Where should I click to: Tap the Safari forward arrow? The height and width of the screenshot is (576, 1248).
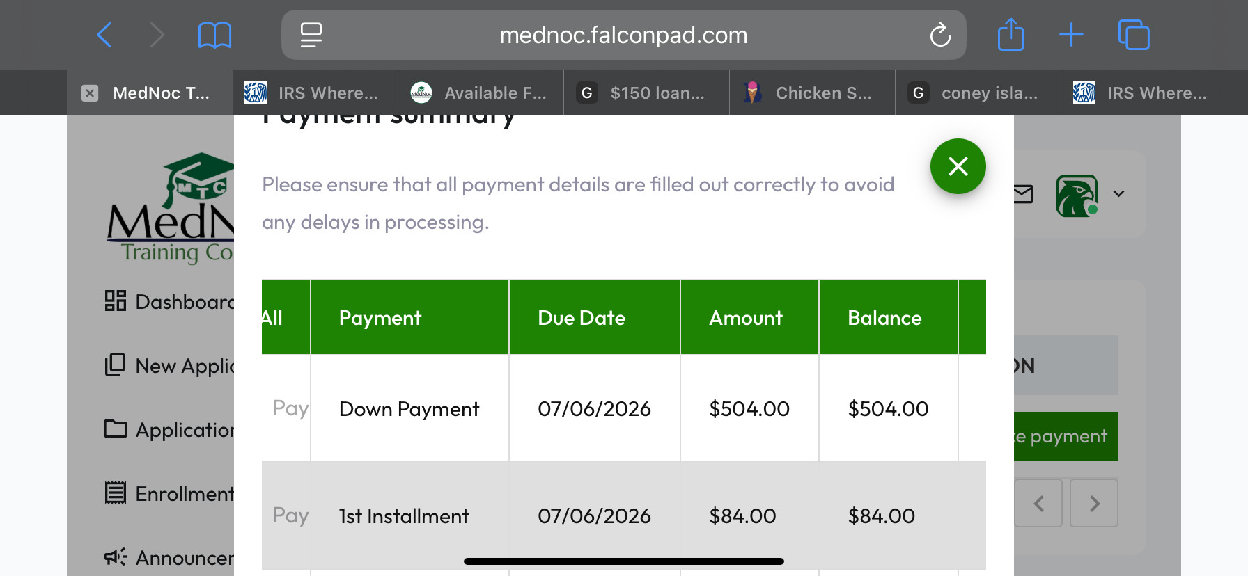point(157,35)
